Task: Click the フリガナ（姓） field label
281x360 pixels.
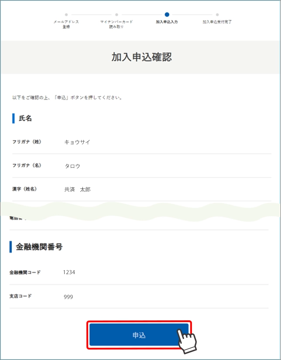Action: click(27, 142)
